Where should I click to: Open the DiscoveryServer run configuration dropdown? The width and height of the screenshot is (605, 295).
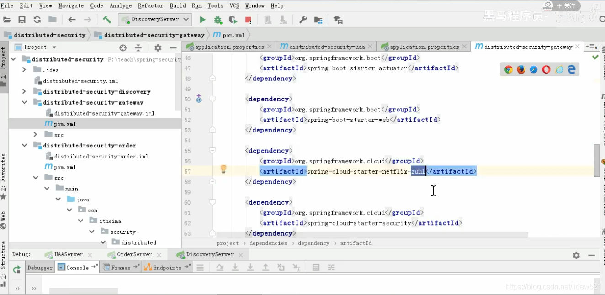tap(185, 20)
